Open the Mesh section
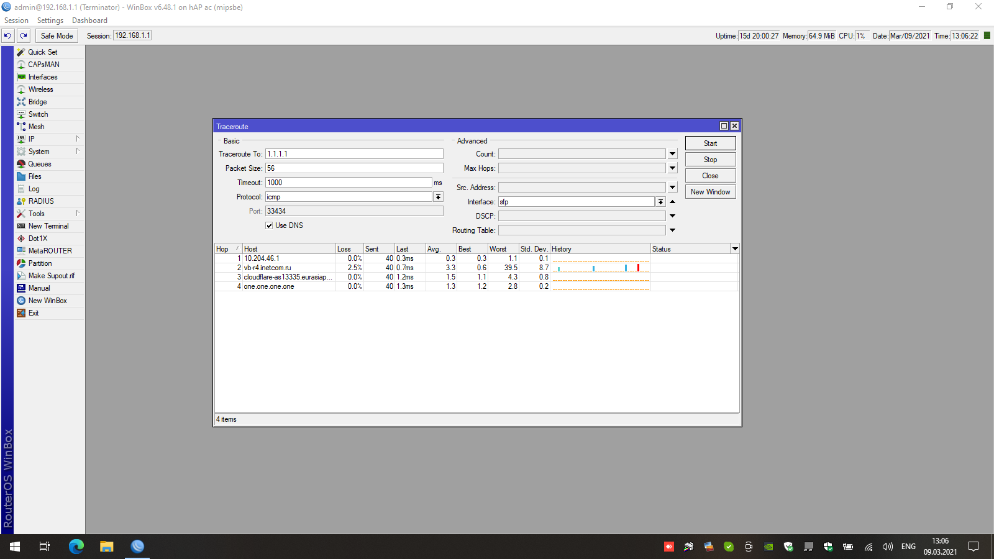This screenshot has width=994, height=559. click(36, 127)
